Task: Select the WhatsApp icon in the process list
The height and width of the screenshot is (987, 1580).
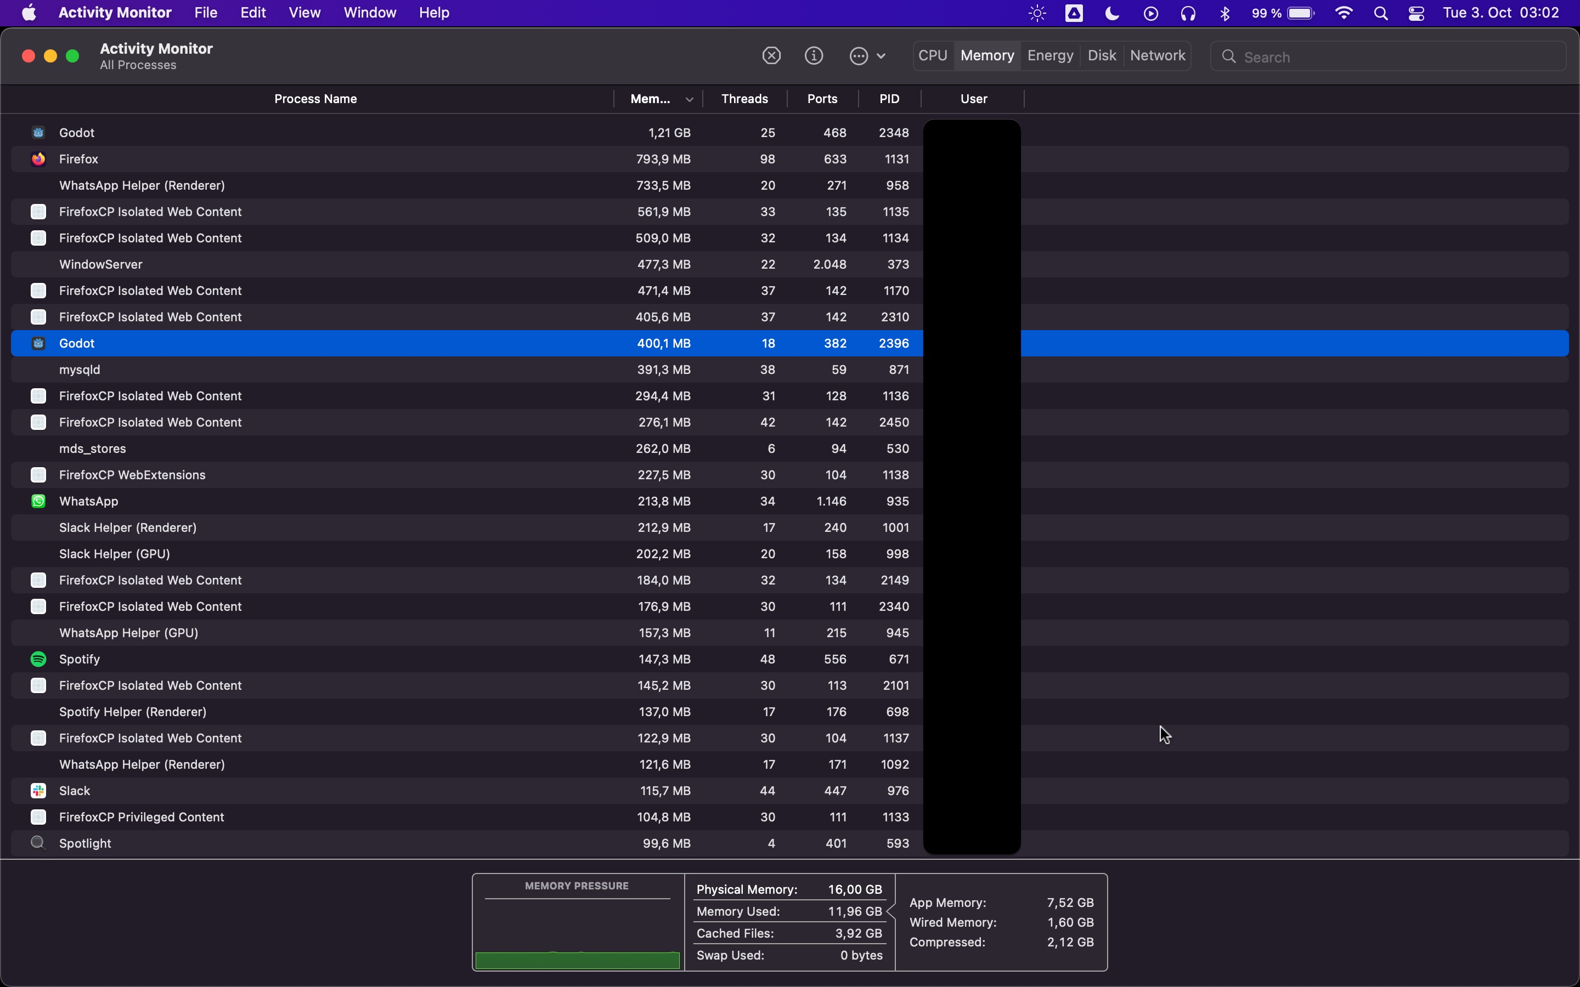Action: pos(38,501)
